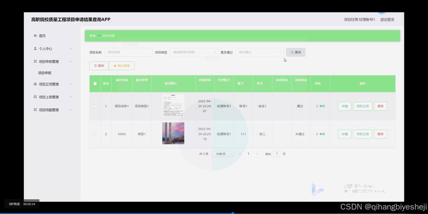Open the 10条/页 page size dropdown

point(223,154)
